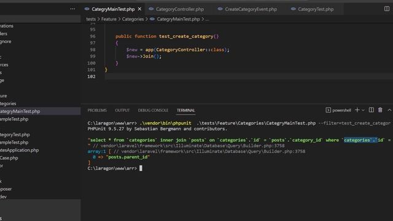Click the PHP file icon on CategoryController.php tab
393x221 pixels.
click(151, 9)
